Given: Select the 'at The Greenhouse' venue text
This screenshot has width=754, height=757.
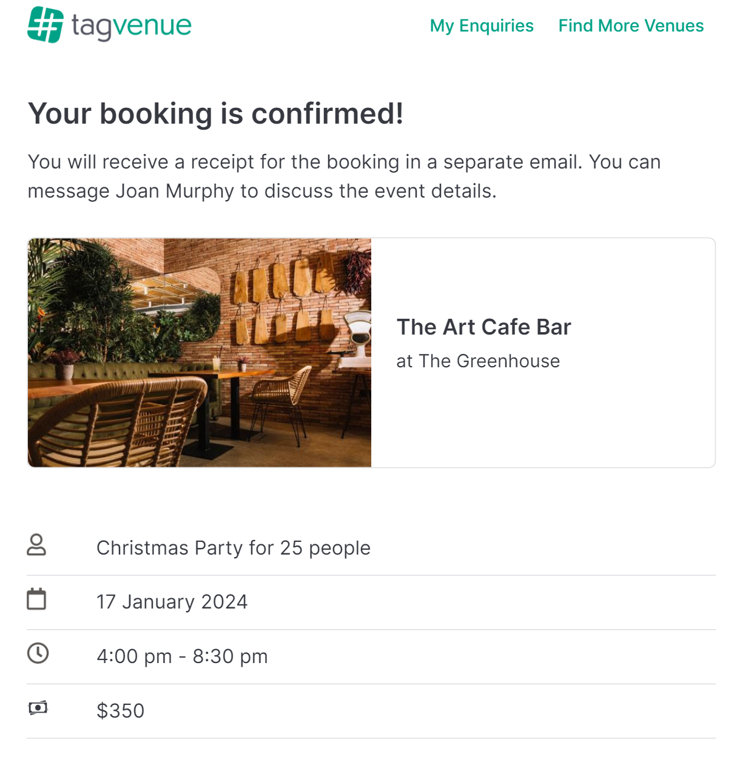Looking at the screenshot, I should pyautogui.click(x=478, y=361).
